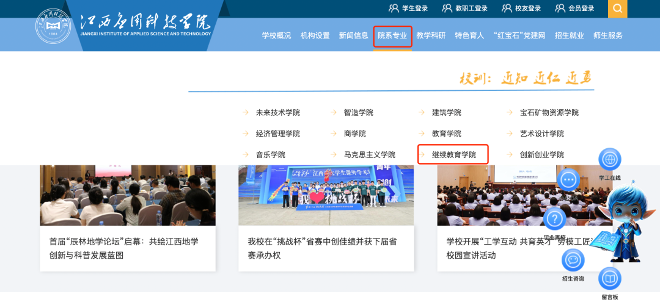The image size is (660, 305).
Task: Click the 校友登录 login link
Action: pyautogui.click(x=528, y=9)
